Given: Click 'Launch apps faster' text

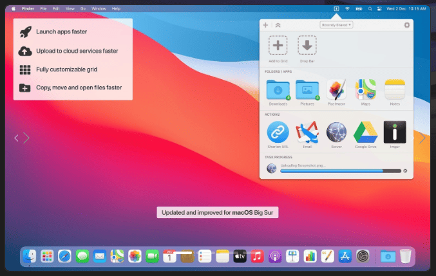Looking at the screenshot, I should tap(61, 32).
